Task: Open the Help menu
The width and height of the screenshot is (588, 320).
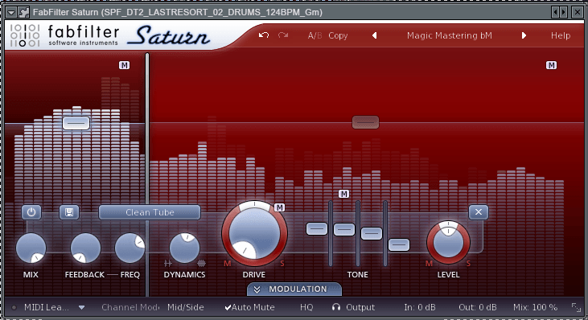Action: (x=561, y=35)
